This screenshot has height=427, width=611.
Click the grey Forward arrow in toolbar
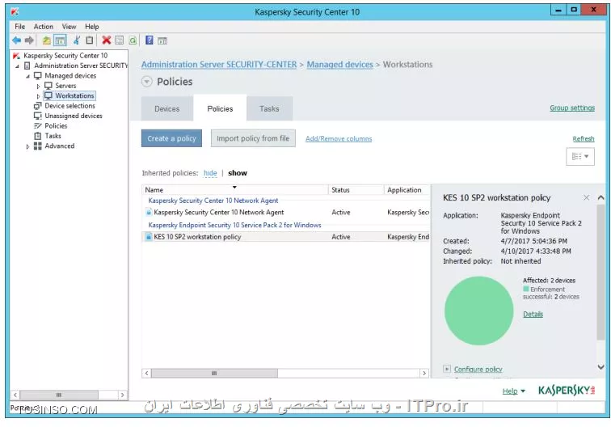click(29, 40)
